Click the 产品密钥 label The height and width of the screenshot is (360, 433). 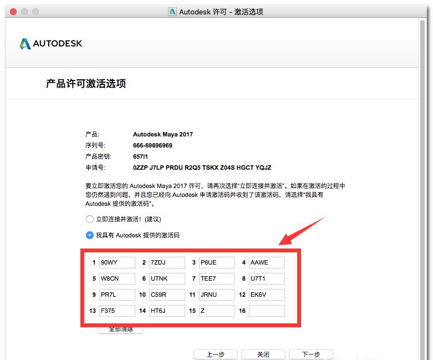point(98,156)
